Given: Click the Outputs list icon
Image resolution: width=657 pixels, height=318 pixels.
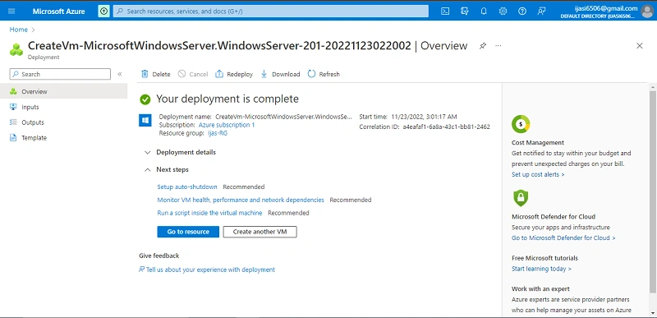Looking at the screenshot, I should 13,122.
